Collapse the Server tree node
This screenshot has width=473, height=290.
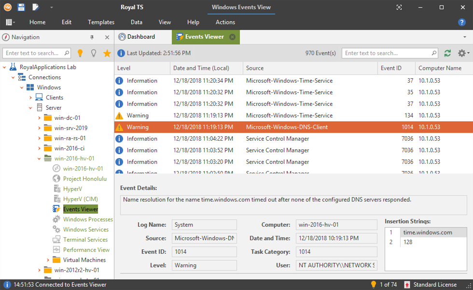tap(30, 108)
